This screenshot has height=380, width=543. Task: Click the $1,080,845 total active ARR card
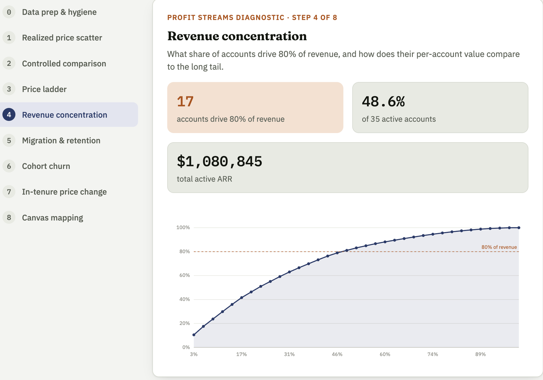click(x=348, y=167)
